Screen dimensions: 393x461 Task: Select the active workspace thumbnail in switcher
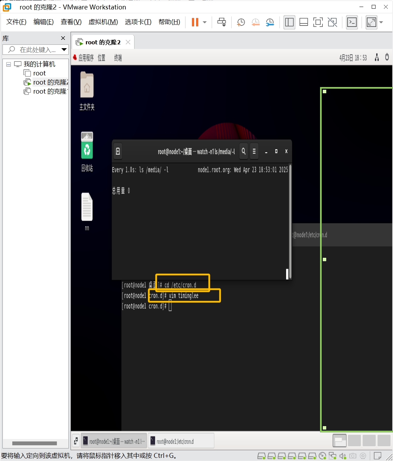(340, 441)
